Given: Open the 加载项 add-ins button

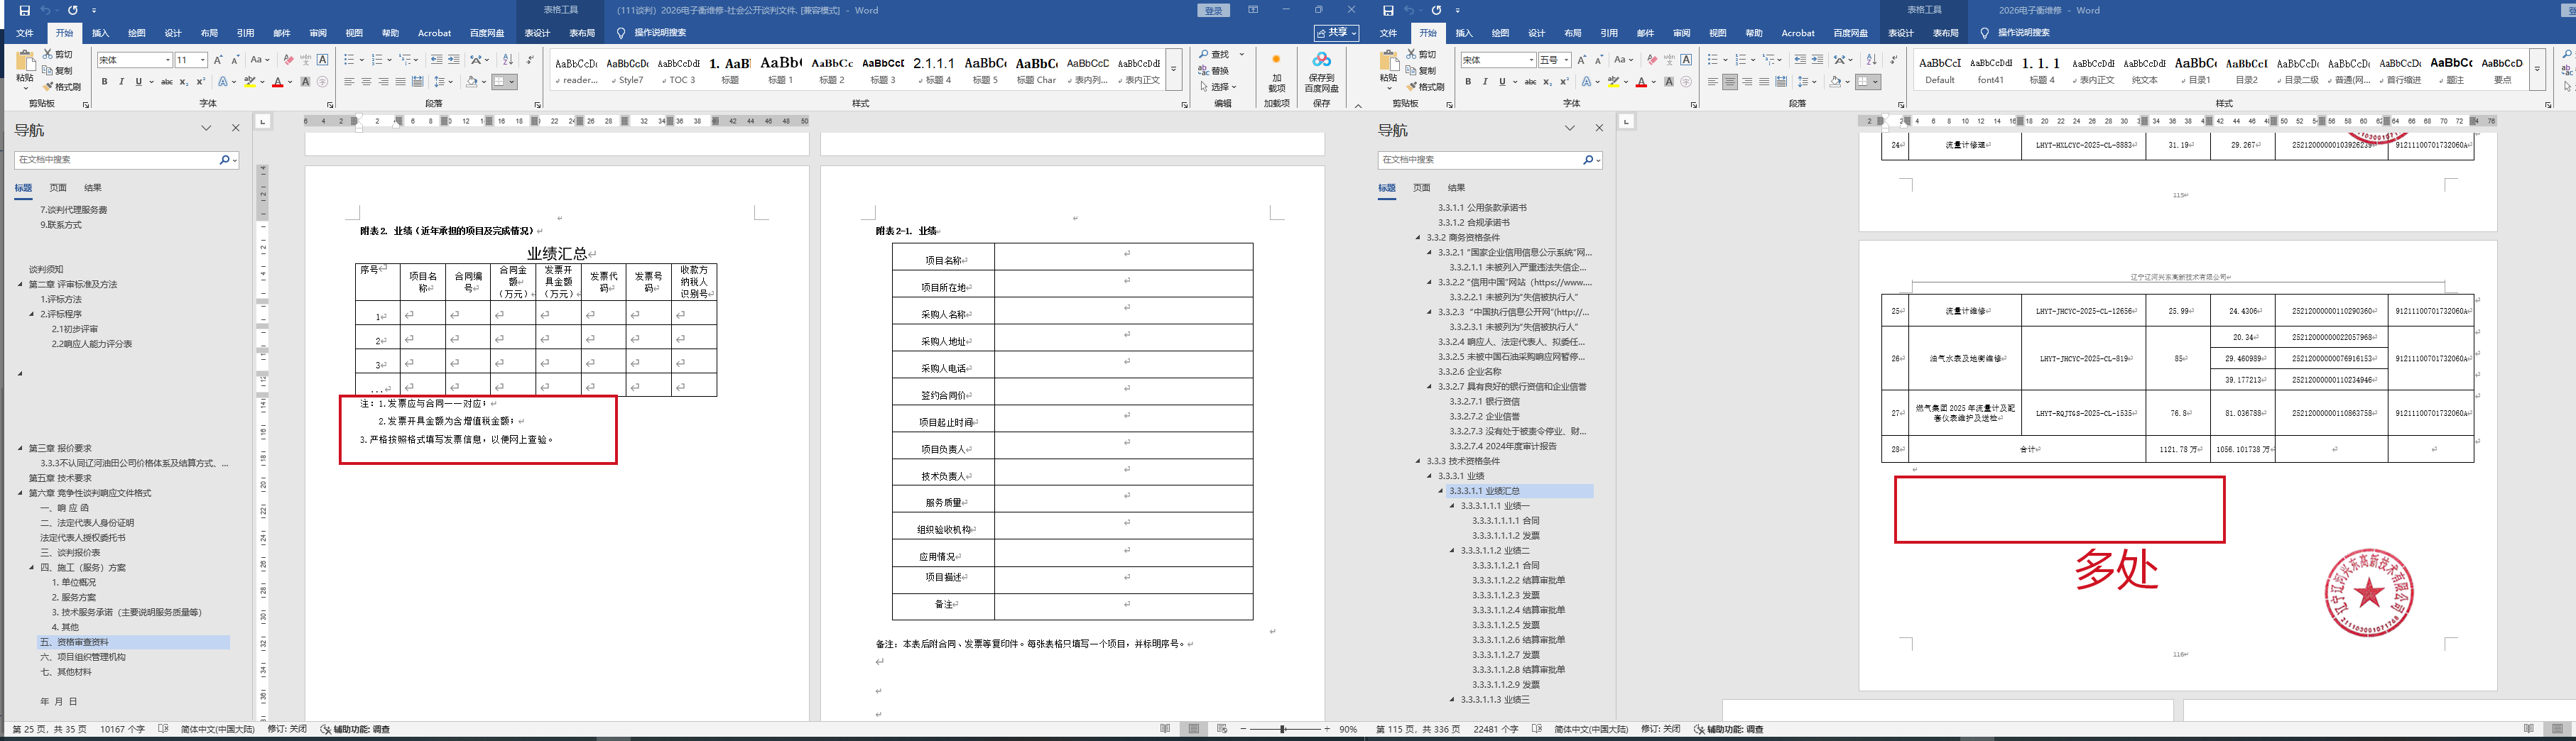Looking at the screenshot, I should point(1276,70).
